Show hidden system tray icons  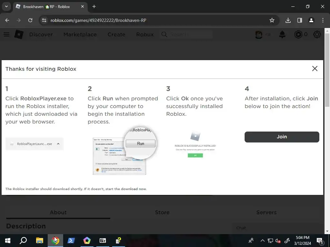point(262,241)
